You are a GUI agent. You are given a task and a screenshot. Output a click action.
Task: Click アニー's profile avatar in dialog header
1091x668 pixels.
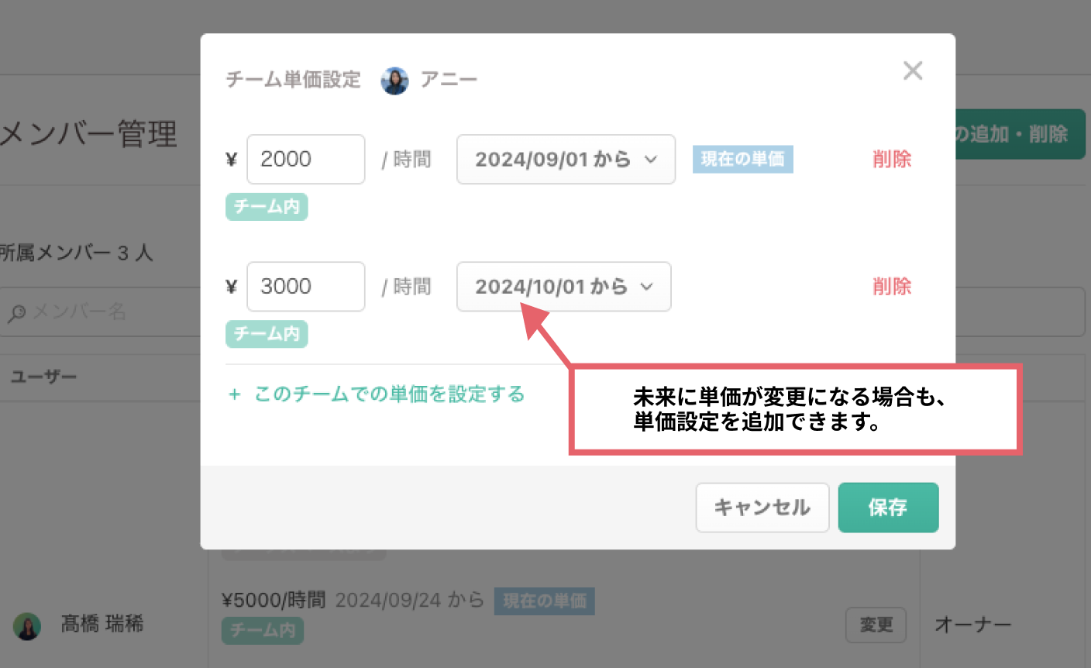click(x=394, y=81)
